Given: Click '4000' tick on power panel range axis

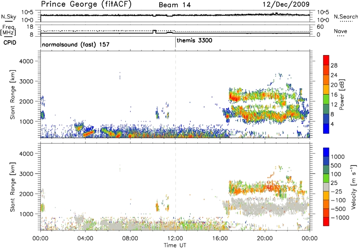Looking at the screenshot, I should click(x=26, y=61).
